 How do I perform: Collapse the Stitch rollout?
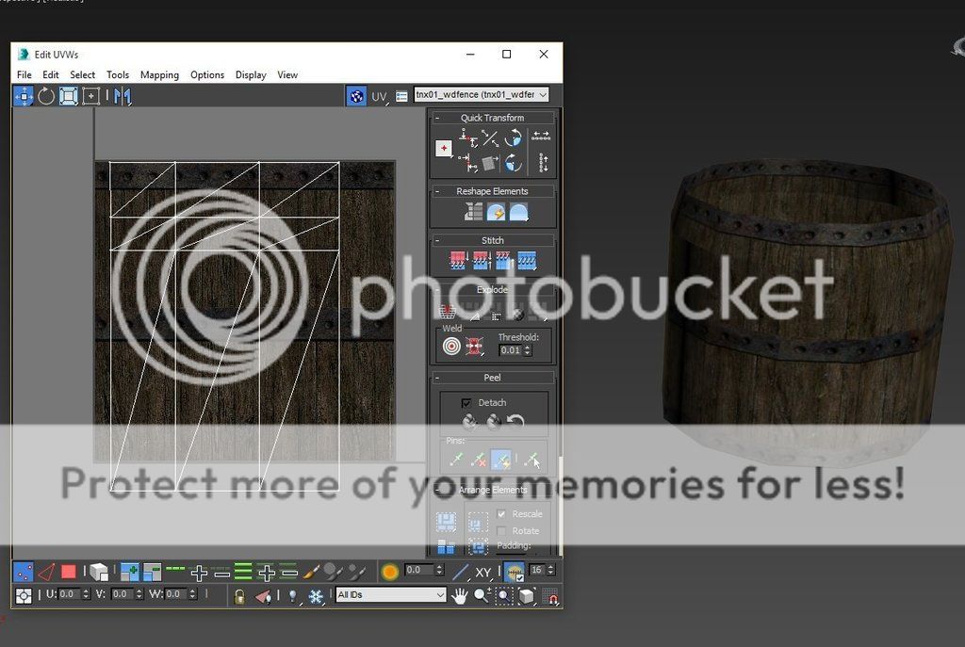(x=437, y=240)
